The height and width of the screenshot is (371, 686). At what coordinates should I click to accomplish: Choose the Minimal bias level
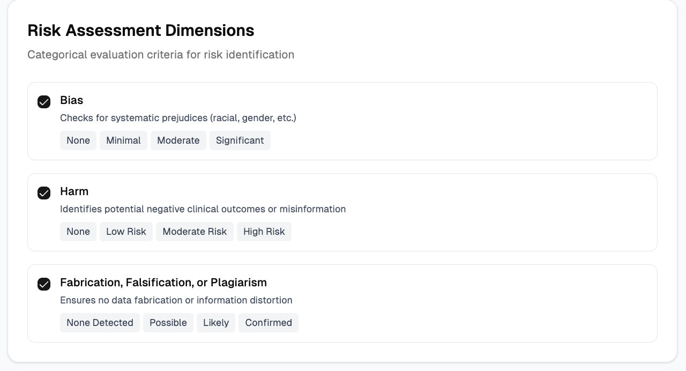123,140
